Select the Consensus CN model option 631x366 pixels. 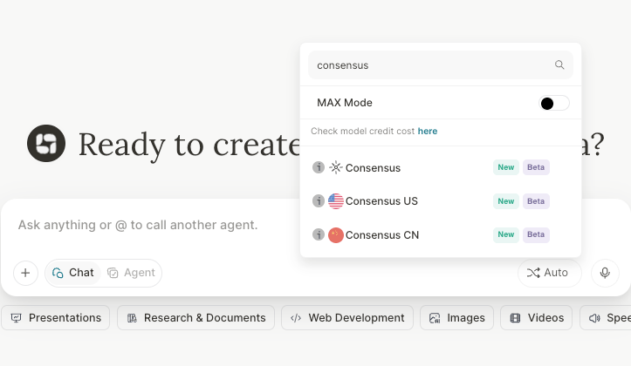(x=441, y=234)
